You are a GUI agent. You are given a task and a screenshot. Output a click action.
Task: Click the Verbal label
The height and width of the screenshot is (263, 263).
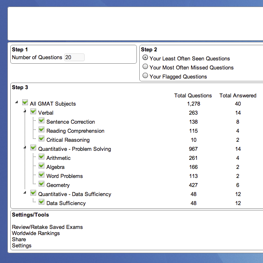pyautogui.click(x=46, y=113)
